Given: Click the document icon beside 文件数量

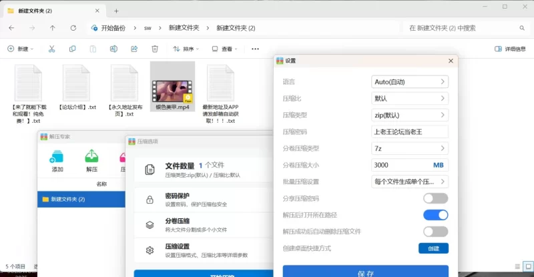Looking at the screenshot, I should click(150, 170).
